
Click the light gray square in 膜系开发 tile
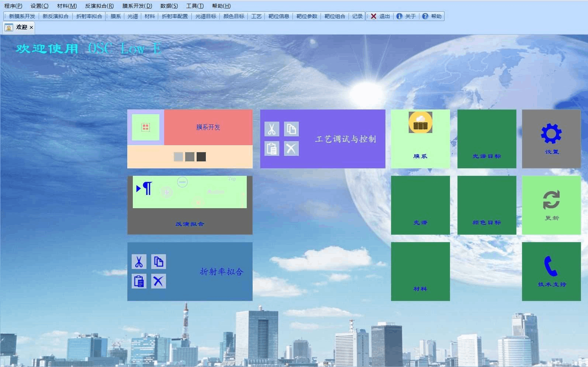pos(178,157)
